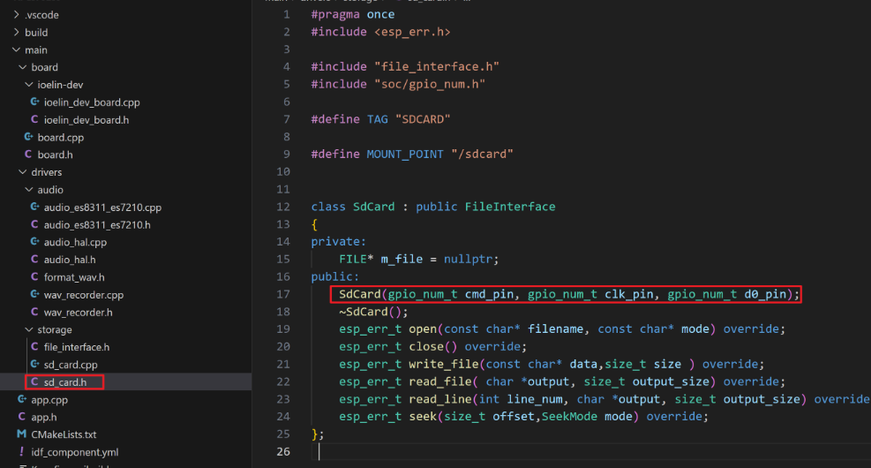Select sd_card.h in the file tree
The height and width of the screenshot is (468, 871).
(65, 381)
